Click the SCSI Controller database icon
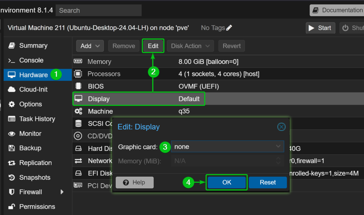 [79, 123]
